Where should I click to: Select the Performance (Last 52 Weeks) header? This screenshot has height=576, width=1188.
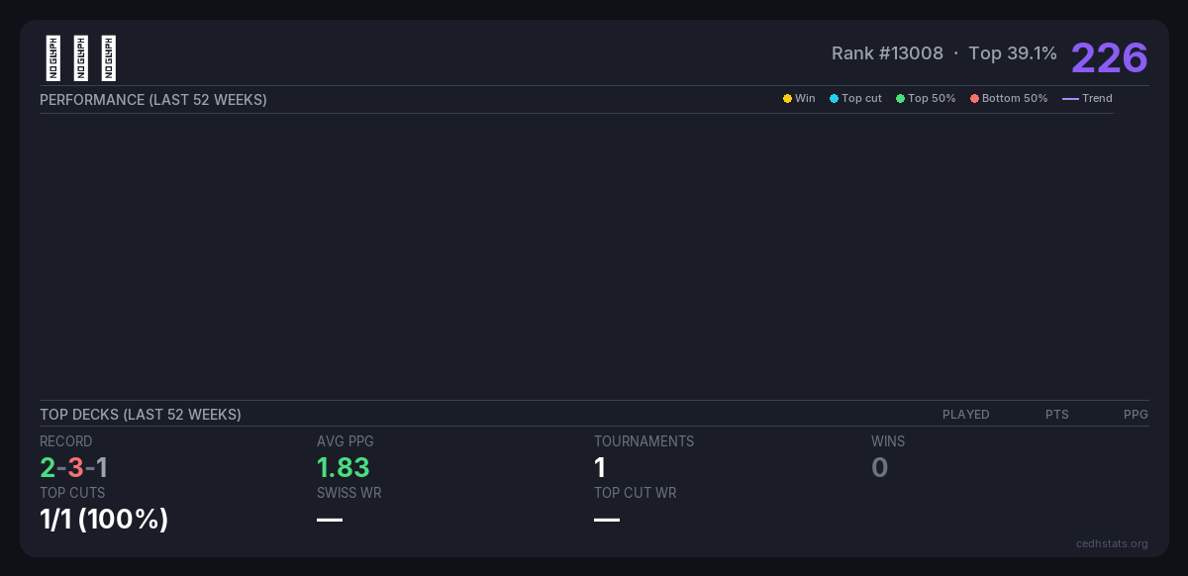[153, 100]
